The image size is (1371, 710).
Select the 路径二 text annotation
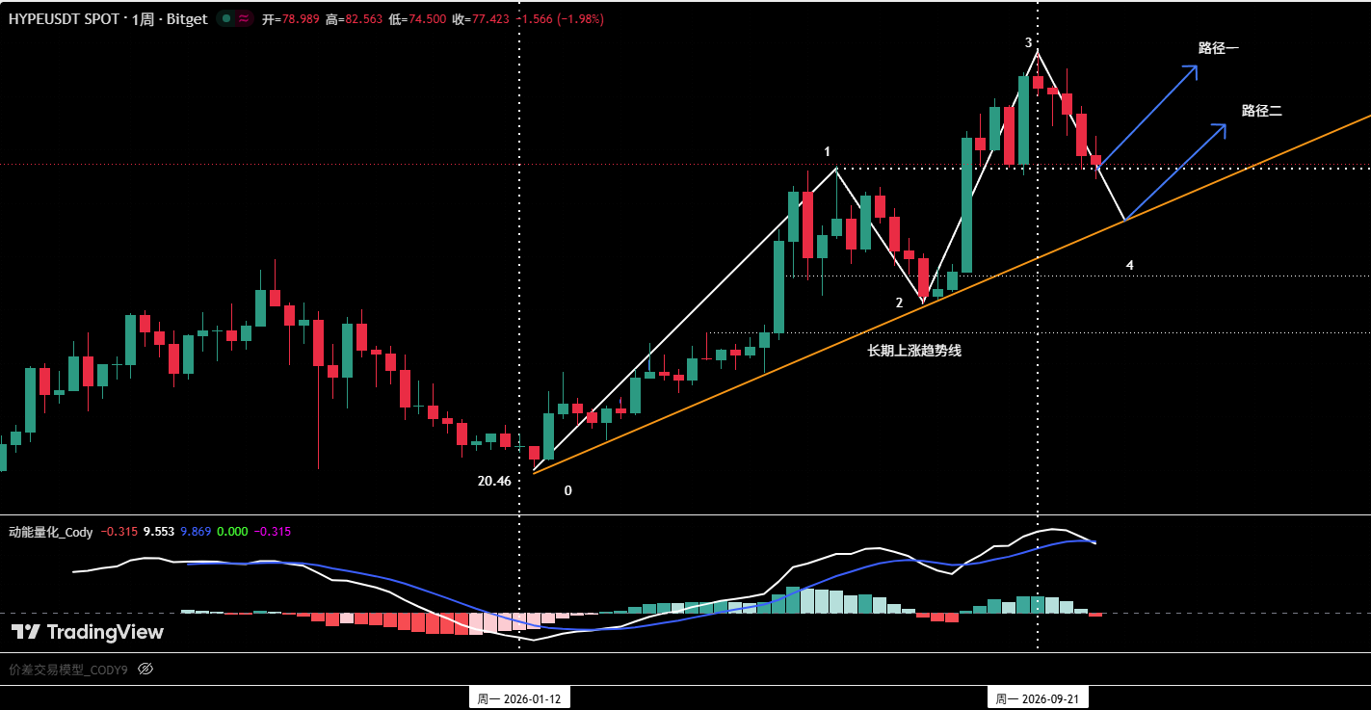click(x=1261, y=111)
